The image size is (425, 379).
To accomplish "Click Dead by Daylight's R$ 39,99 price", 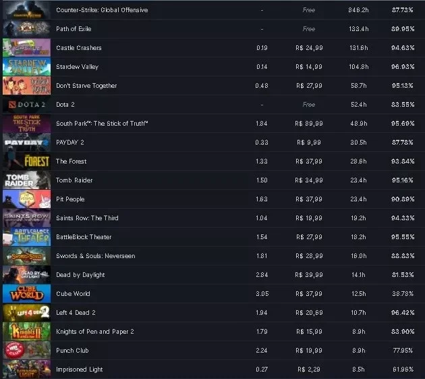I will point(309,275).
